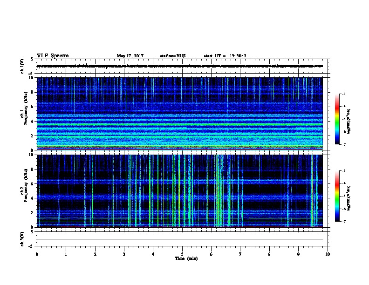Click the "Time (min)" x-axis label

(x=186, y=258)
